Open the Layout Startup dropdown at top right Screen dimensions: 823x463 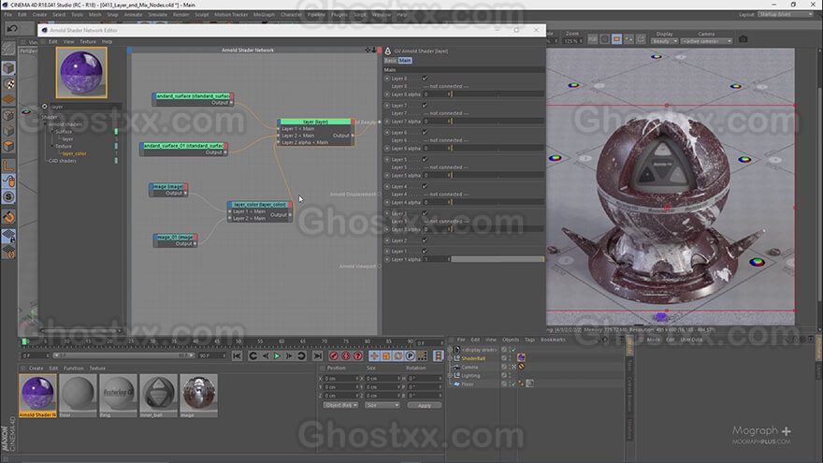(786, 15)
